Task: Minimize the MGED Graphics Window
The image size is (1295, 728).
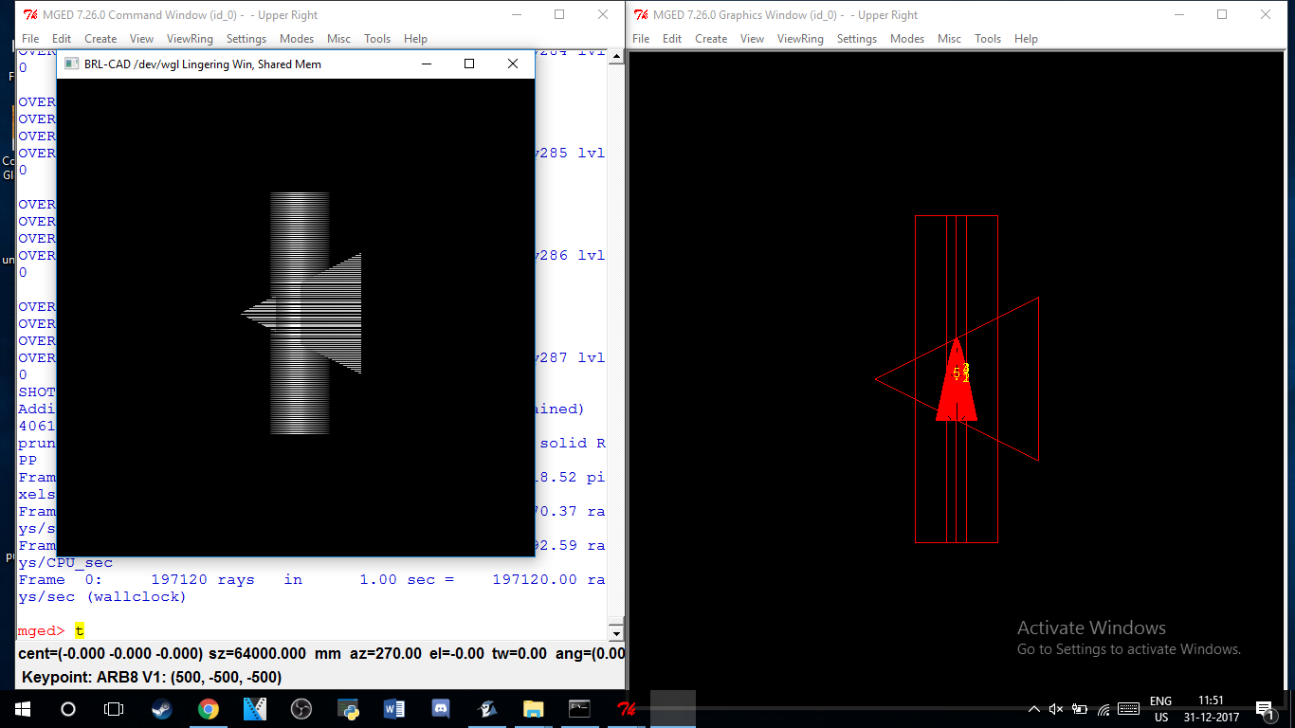Action: [1178, 14]
